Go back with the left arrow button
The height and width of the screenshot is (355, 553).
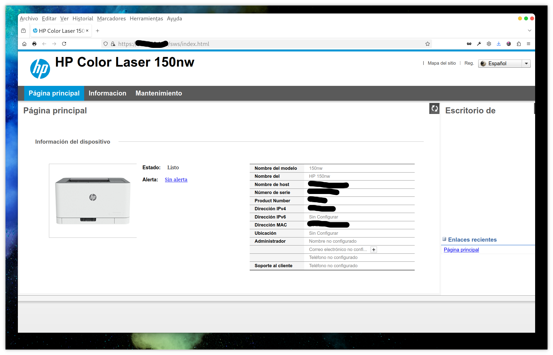[x=44, y=44]
